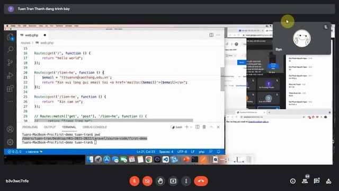
Task: Select language mode php in status bar
Action: tap(201, 152)
